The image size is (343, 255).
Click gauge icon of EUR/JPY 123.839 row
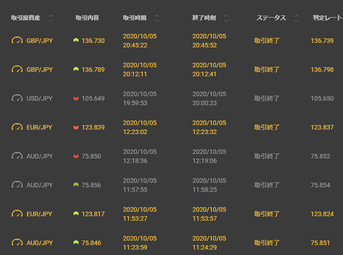(x=17, y=127)
